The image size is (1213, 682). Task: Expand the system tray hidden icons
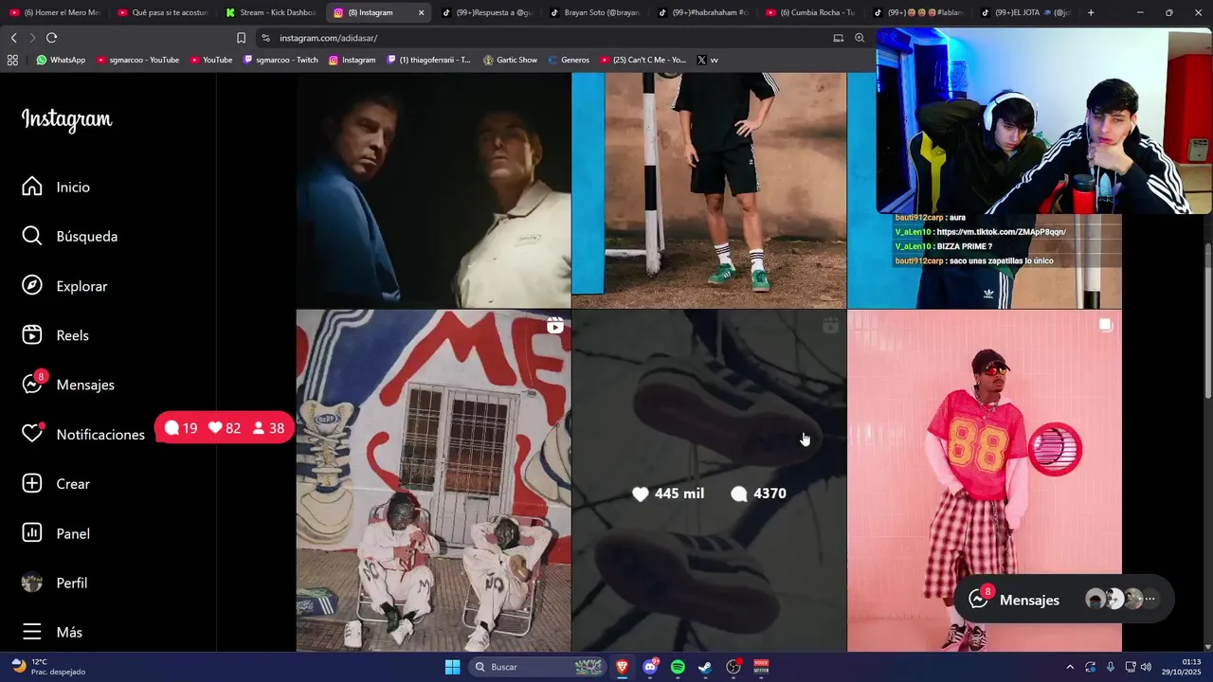(x=1070, y=667)
